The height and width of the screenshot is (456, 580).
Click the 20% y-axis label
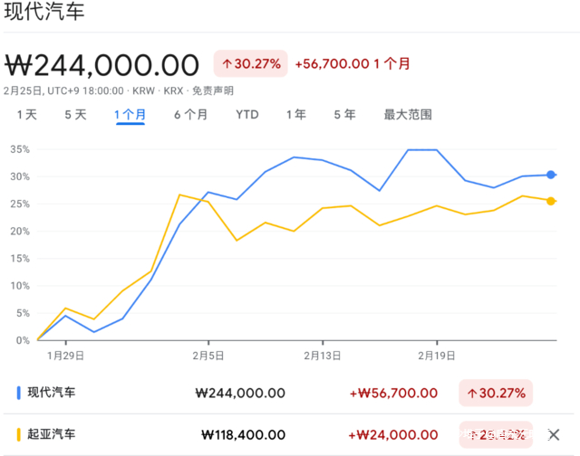point(20,231)
